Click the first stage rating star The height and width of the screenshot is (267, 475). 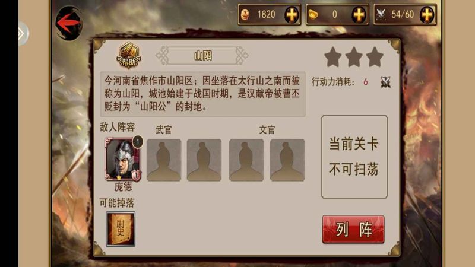(333, 57)
